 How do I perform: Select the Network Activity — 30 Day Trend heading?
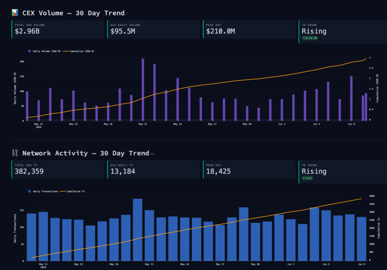[86, 153]
